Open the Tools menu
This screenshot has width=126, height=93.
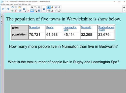pos(20,4)
